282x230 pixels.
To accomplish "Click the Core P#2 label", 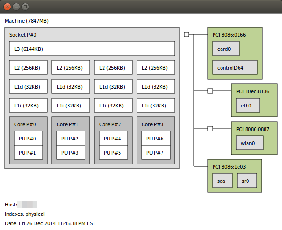I will click(x=110, y=124).
